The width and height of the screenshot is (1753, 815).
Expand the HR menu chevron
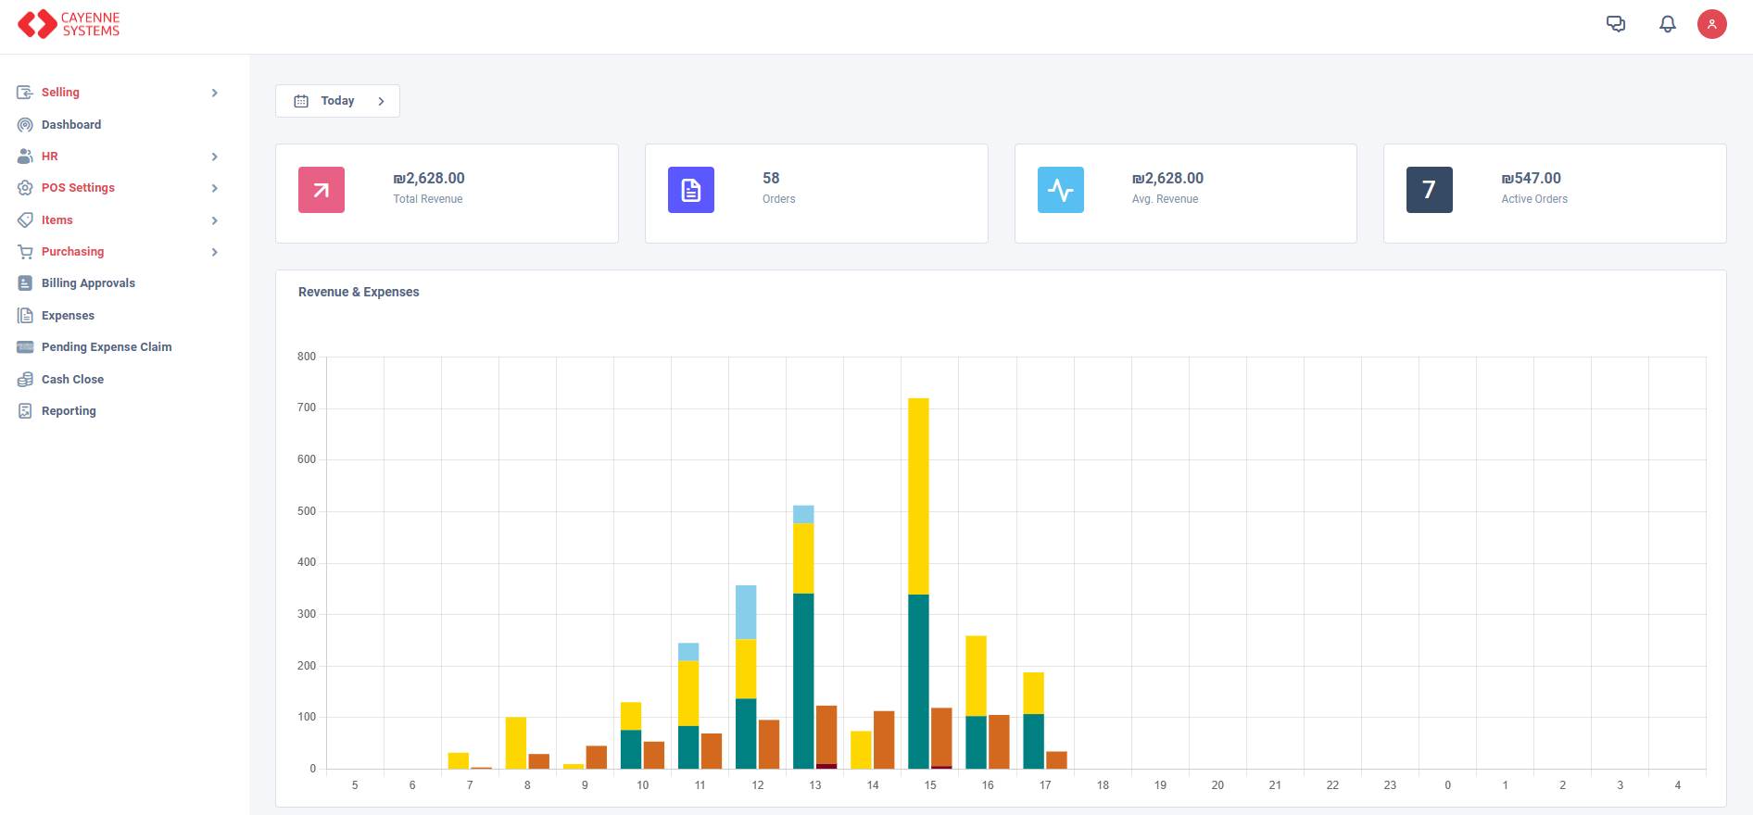(214, 157)
